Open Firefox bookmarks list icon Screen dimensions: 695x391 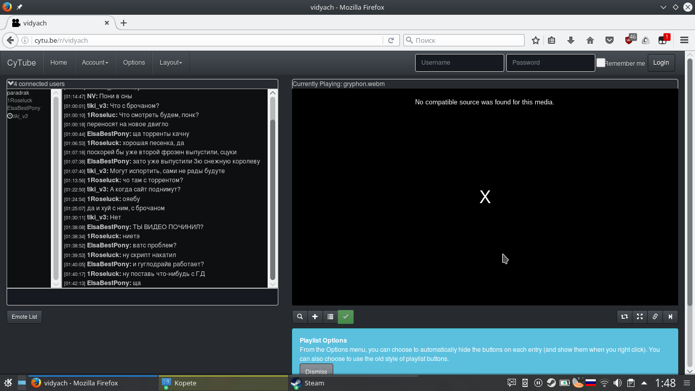tap(552, 40)
